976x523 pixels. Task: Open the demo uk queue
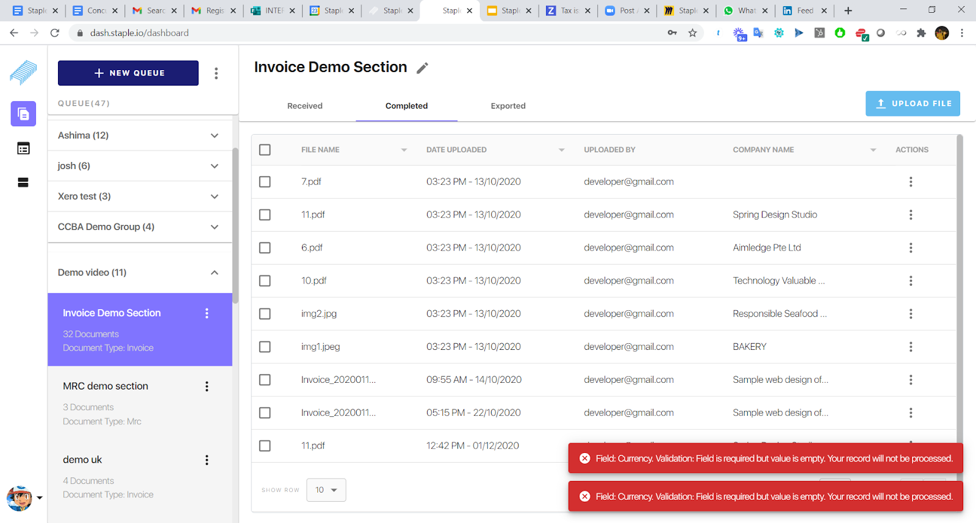coord(140,477)
